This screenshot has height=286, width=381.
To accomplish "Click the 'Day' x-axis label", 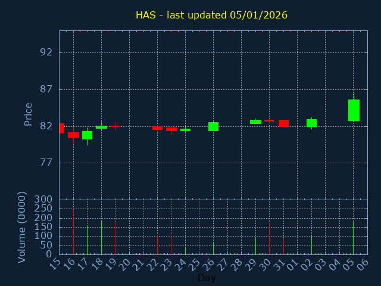I will [207, 278].
